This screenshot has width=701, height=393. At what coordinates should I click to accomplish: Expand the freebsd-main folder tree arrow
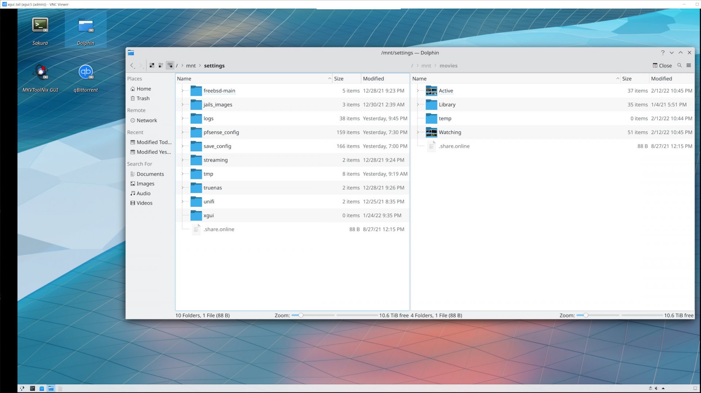coord(183,91)
